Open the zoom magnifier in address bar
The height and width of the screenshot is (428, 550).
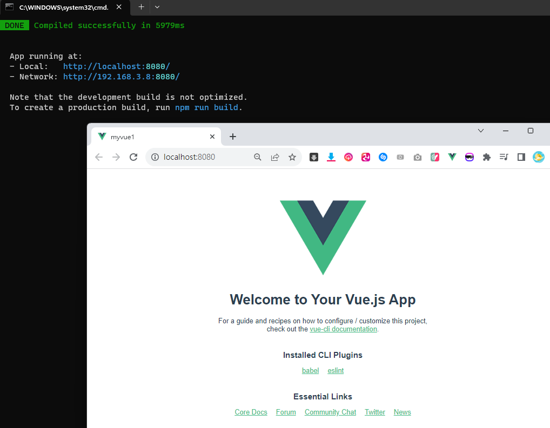[x=258, y=157]
